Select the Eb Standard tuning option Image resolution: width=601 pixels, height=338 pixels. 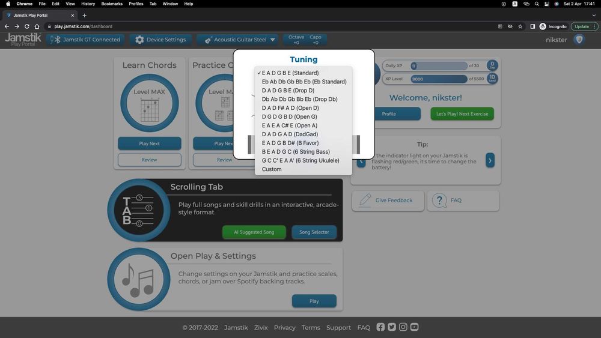(303, 82)
